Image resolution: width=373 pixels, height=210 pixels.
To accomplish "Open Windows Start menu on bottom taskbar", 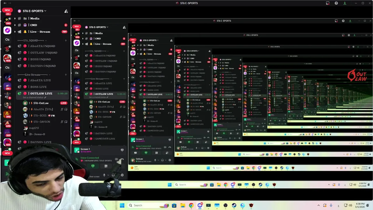I will [x=122, y=205].
